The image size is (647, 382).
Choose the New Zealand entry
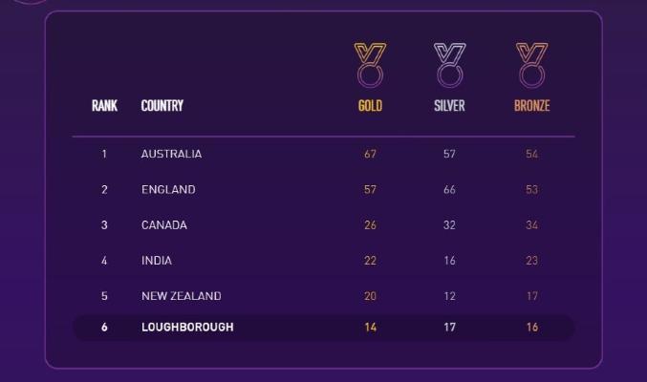(x=181, y=296)
